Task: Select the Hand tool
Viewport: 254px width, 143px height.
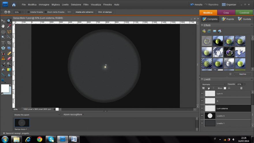Action: click(x=3, y=26)
